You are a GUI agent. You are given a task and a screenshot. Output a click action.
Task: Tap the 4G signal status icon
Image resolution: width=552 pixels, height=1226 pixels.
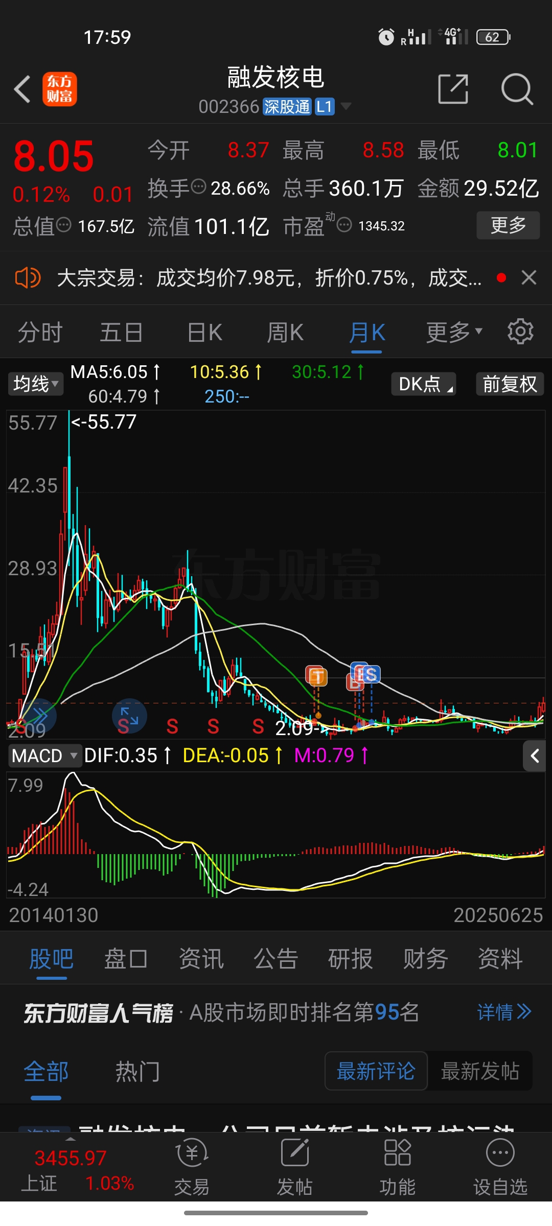453,36
